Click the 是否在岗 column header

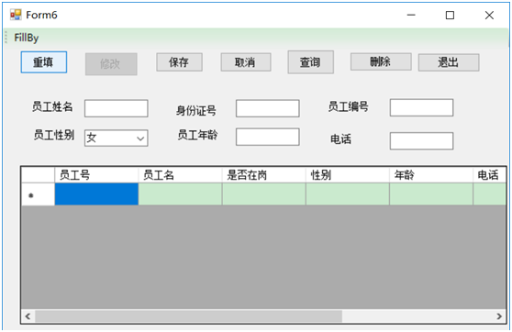[x=263, y=175]
